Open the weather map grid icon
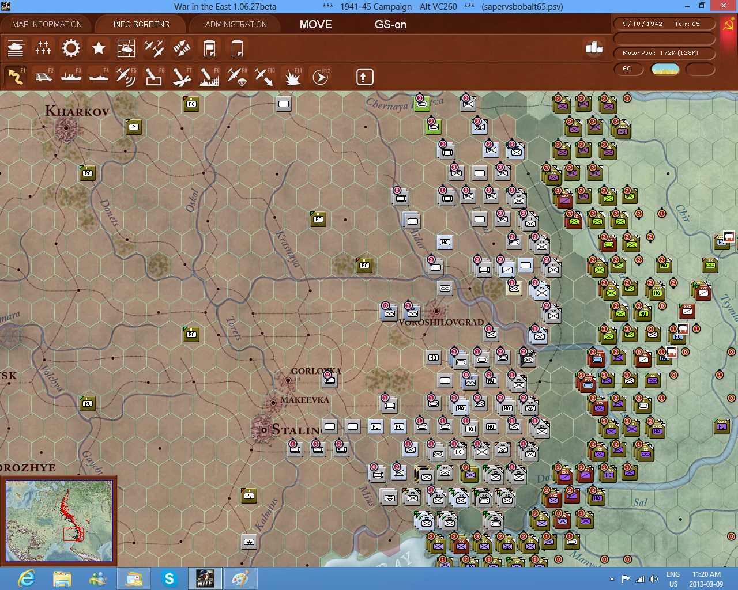The width and height of the screenshot is (738, 590). coord(126,48)
